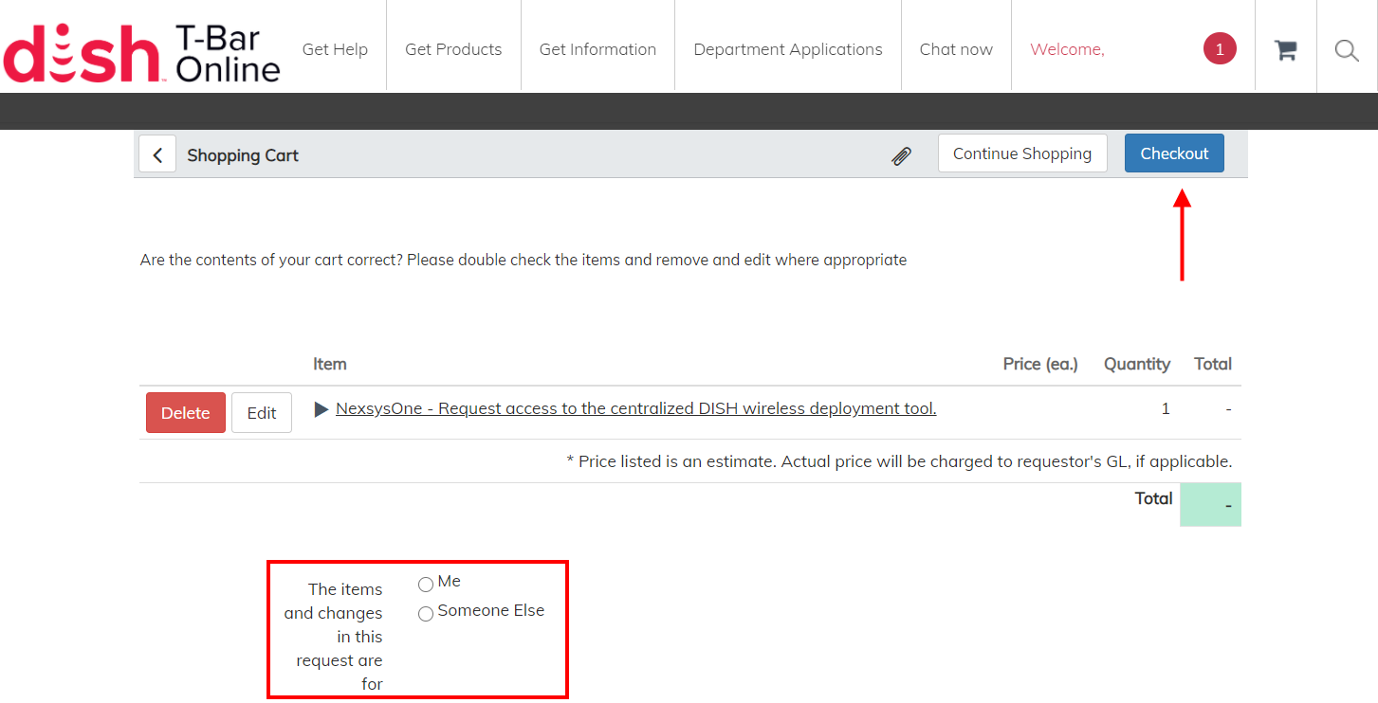Click the Quantity column header
The height and width of the screenshot is (703, 1378).
pos(1137,364)
